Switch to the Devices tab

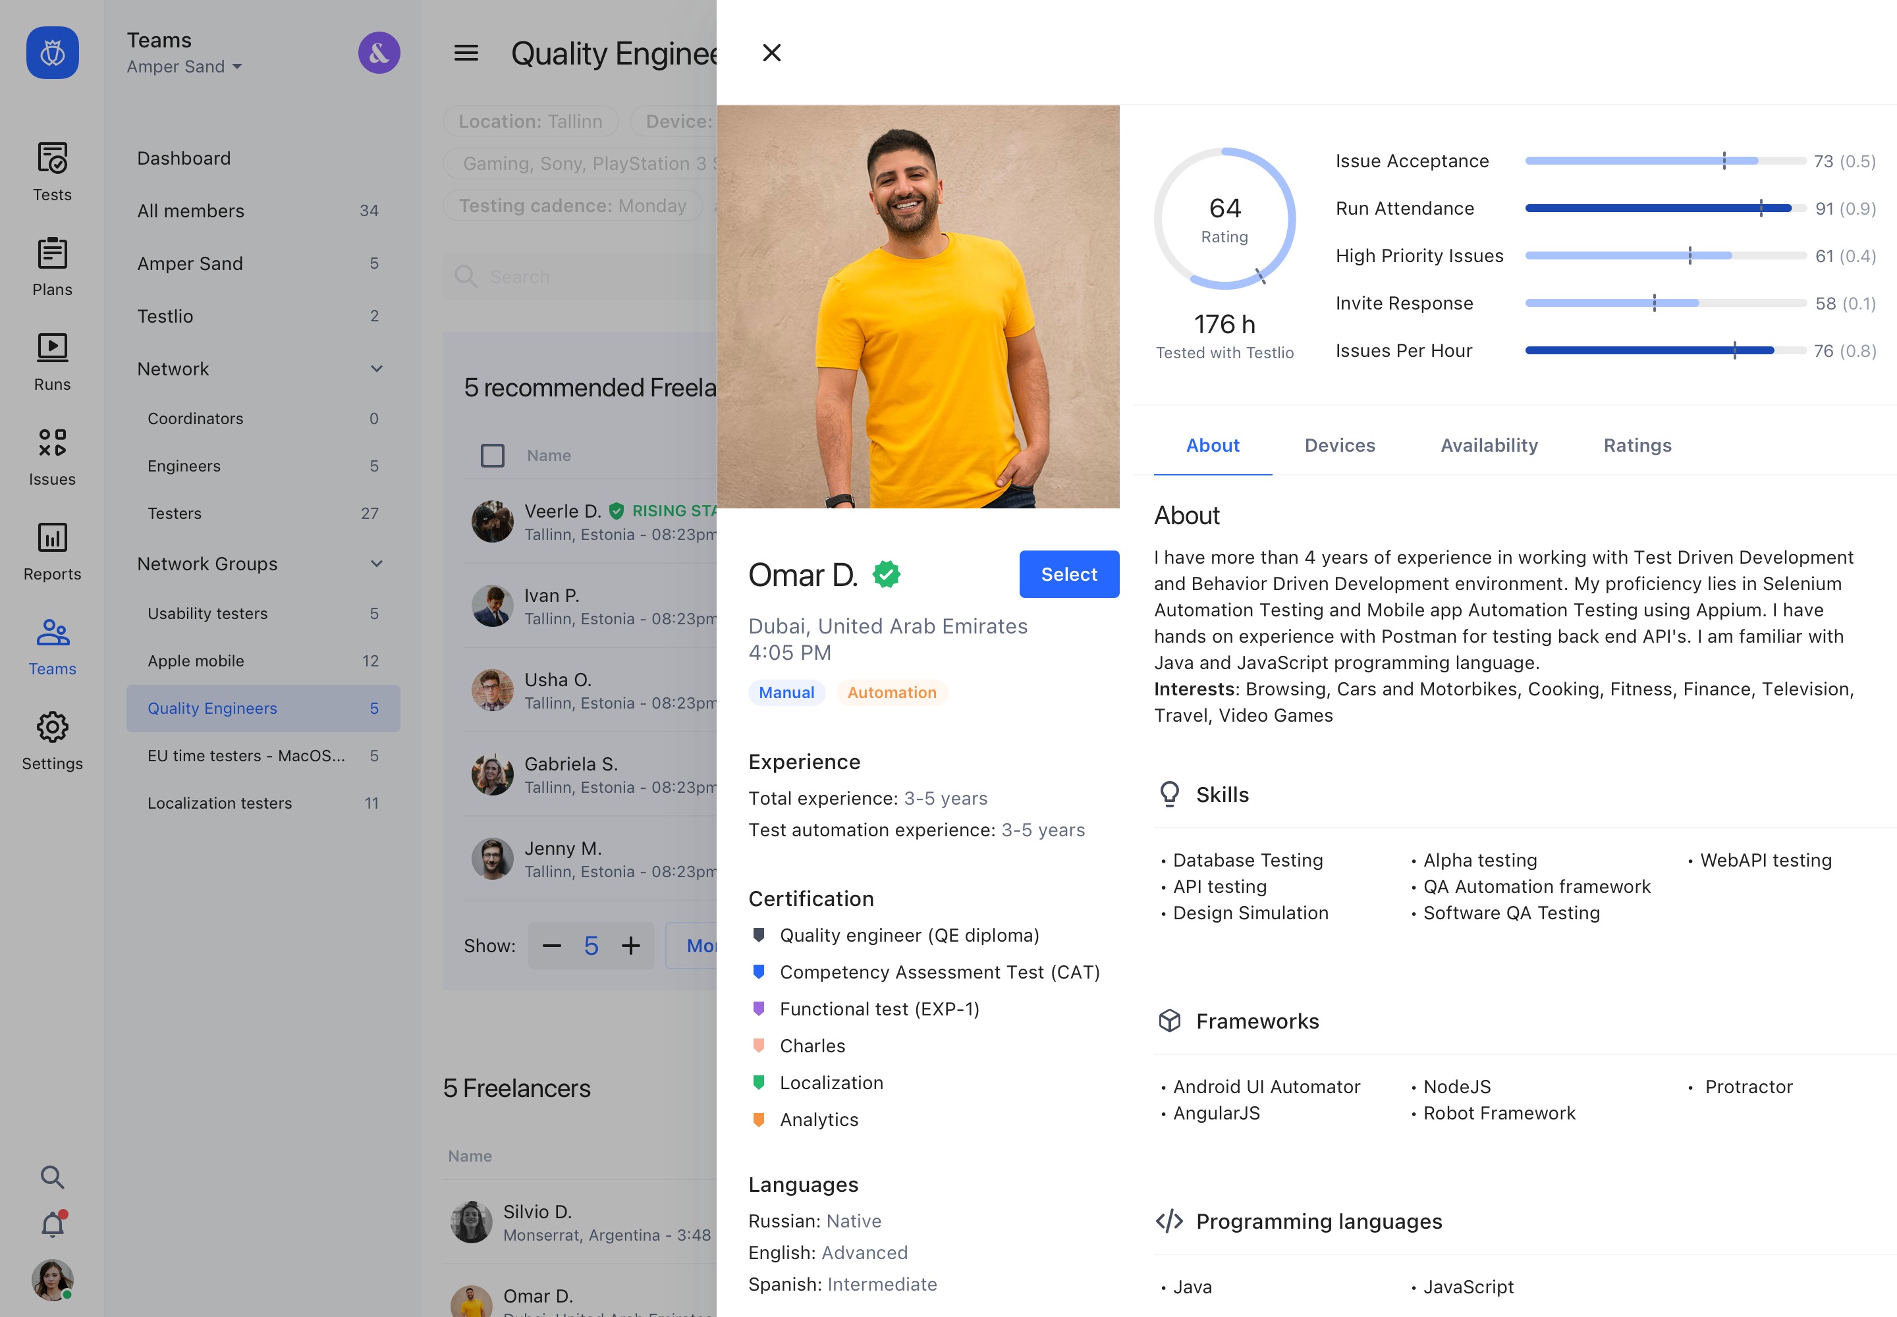click(1339, 446)
